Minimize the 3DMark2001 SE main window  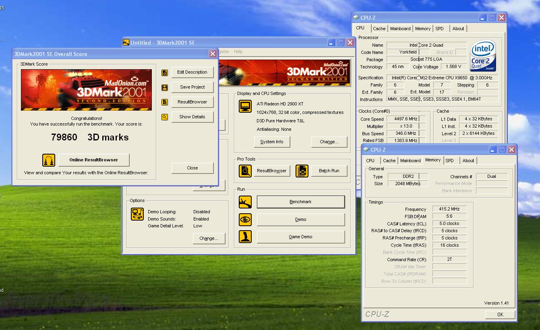click(x=331, y=43)
